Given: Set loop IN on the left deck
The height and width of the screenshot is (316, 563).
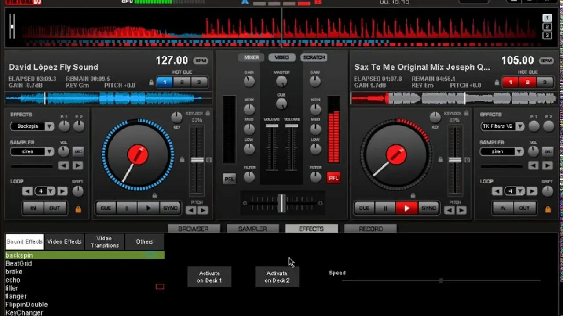Looking at the screenshot, I should pos(33,208).
